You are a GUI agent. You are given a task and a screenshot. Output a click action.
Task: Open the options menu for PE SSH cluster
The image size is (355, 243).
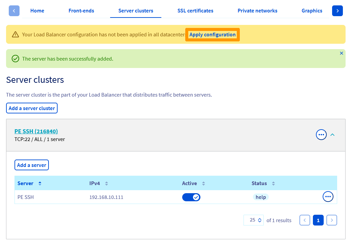pos(321,135)
